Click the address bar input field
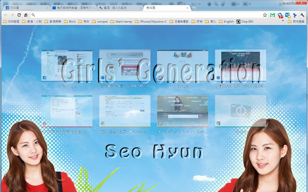This screenshot has width=308, height=192. pos(149,15)
